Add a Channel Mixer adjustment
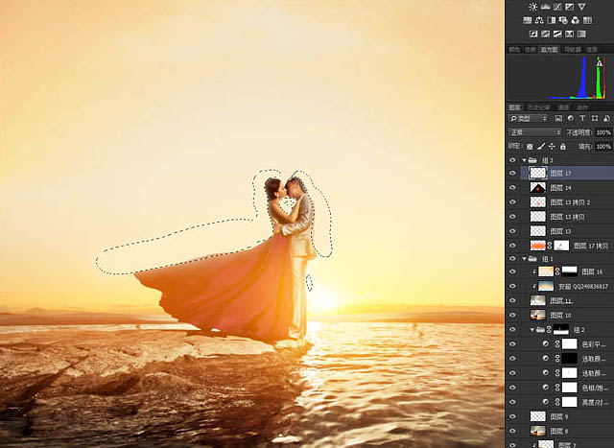614x448 pixels. [576, 20]
